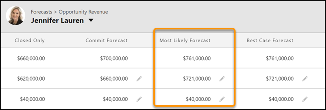Adjust the $40,000.00 Best Case Forecast
Image resolution: width=326 pixels, height=110 pixels.
[305, 99]
